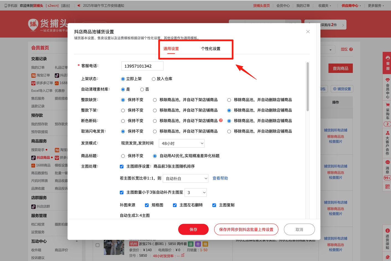Tick the product row checkbox behind dialog

(x=97, y=245)
